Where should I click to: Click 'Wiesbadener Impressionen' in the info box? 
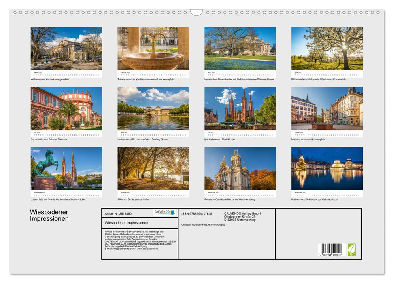pos(126,223)
